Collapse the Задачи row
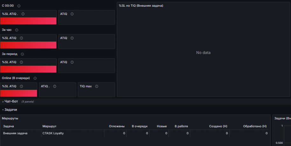Screen dimensions: 291x146 tap(10, 109)
